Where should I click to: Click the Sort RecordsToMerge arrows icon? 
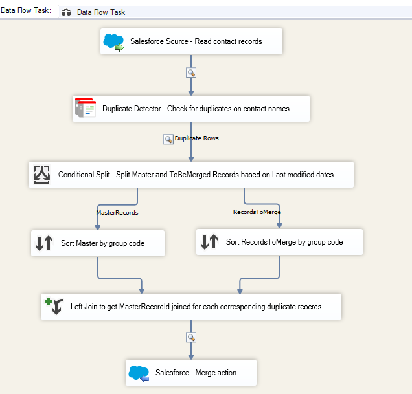pyautogui.click(x=209, y=242)
